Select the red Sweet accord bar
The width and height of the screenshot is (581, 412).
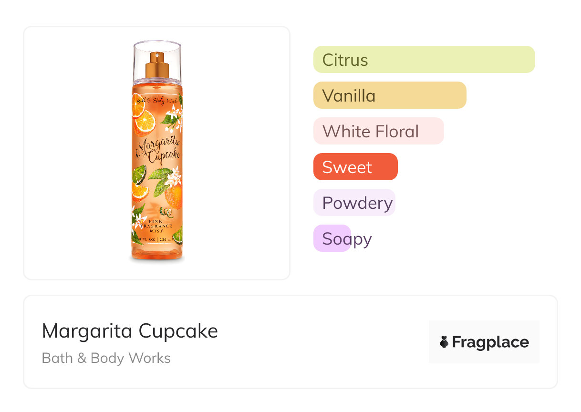(x=355, y=167)
